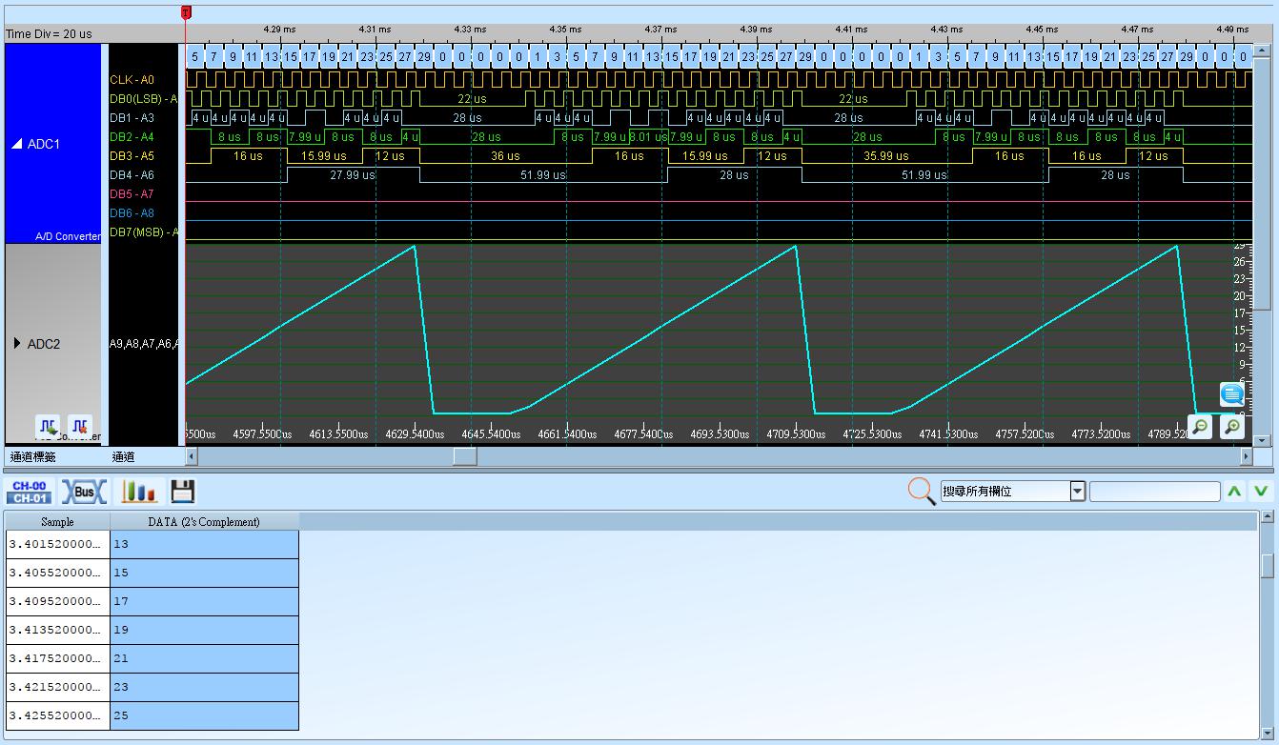Zoom in with the plus magnifier
This screenshot has height=745, width=1279.
click(1232, 426)
